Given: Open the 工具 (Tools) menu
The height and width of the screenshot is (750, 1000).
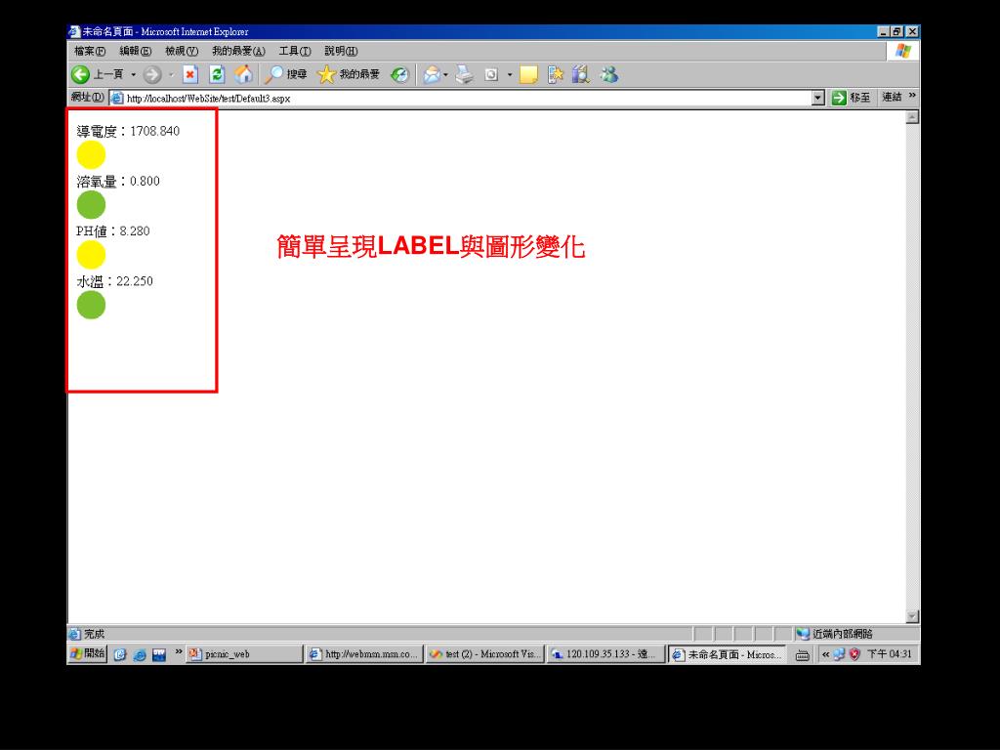Looking at the screenshot, I should click(294, 51).
